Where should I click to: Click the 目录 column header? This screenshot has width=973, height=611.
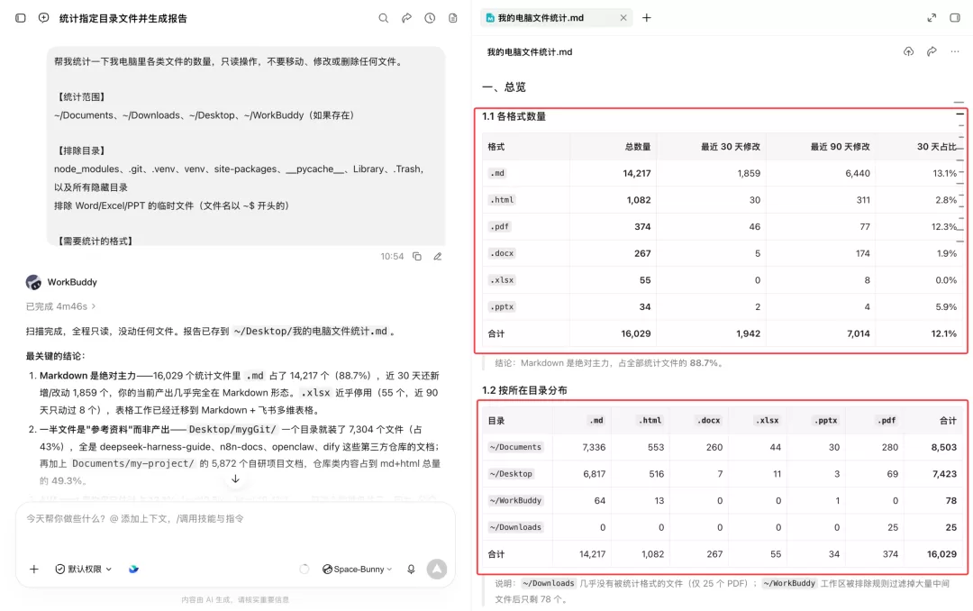click(x=496, y=420)
